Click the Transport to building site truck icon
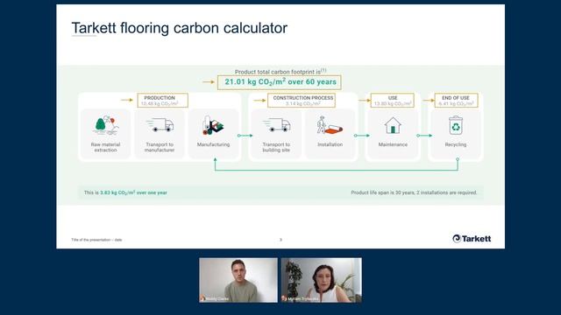 tap(276, 125)
